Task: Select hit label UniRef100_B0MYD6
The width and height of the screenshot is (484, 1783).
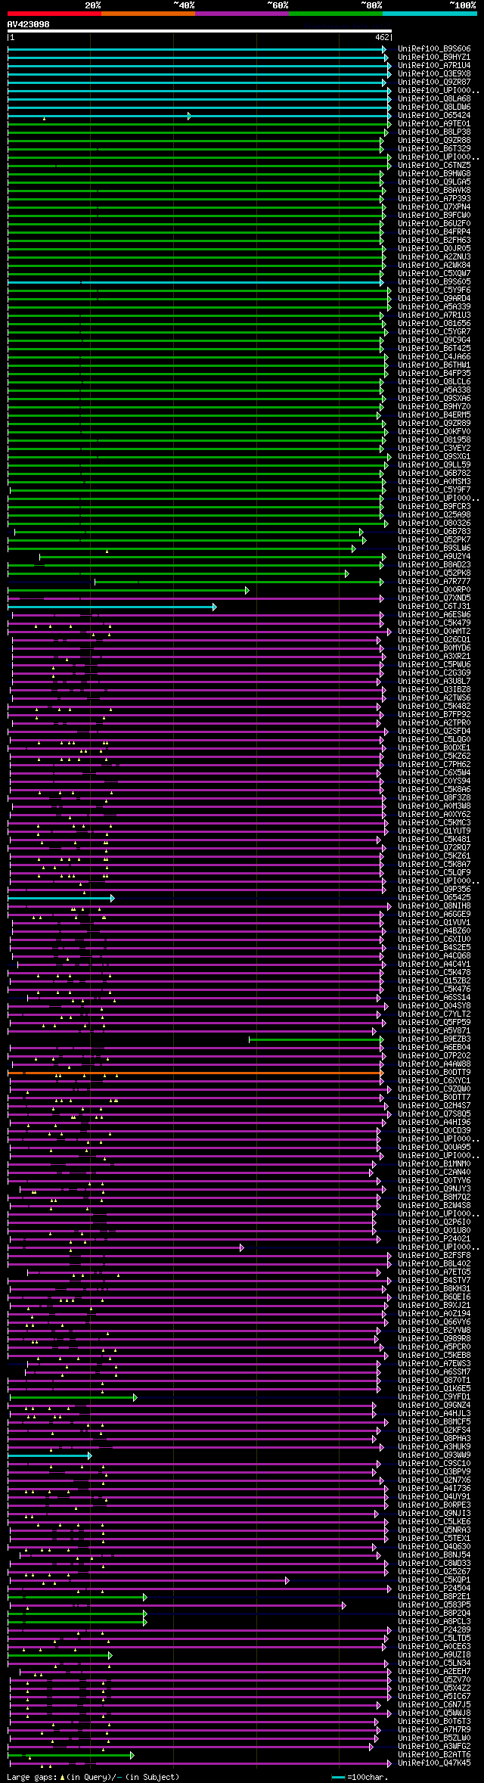Action: click(434, 648)
